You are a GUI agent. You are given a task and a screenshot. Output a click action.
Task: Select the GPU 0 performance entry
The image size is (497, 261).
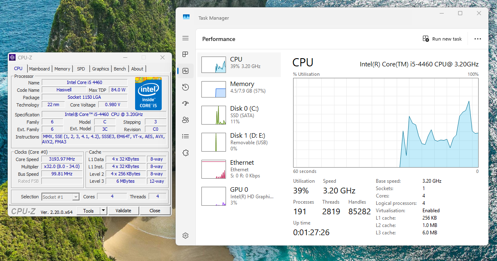(x=239, y=196)
